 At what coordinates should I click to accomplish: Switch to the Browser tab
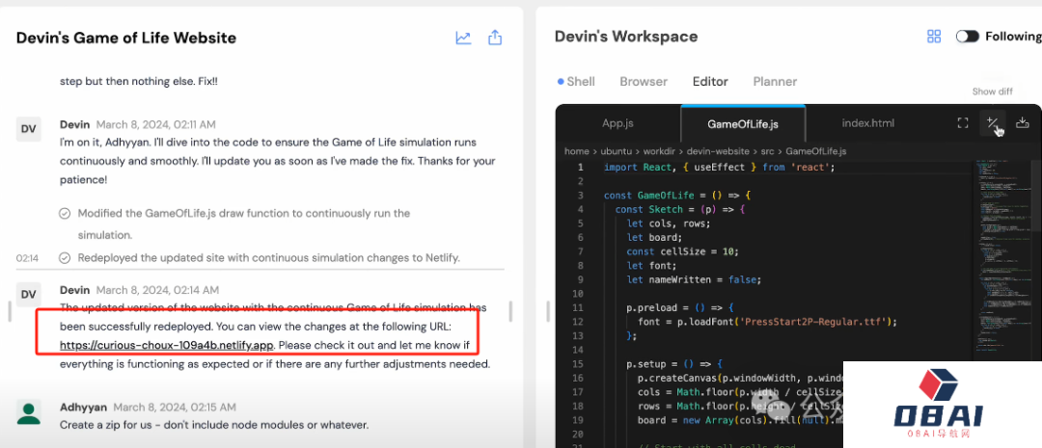point(644,82)
